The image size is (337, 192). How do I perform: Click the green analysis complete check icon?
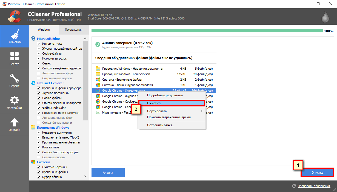tap(98, 44)
